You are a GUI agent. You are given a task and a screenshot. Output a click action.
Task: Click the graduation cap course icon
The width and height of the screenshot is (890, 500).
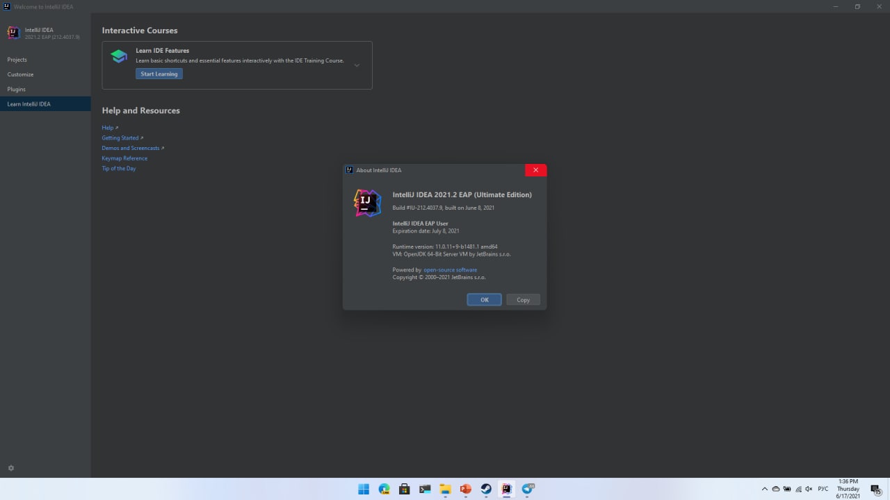click(x=119, y=56)
